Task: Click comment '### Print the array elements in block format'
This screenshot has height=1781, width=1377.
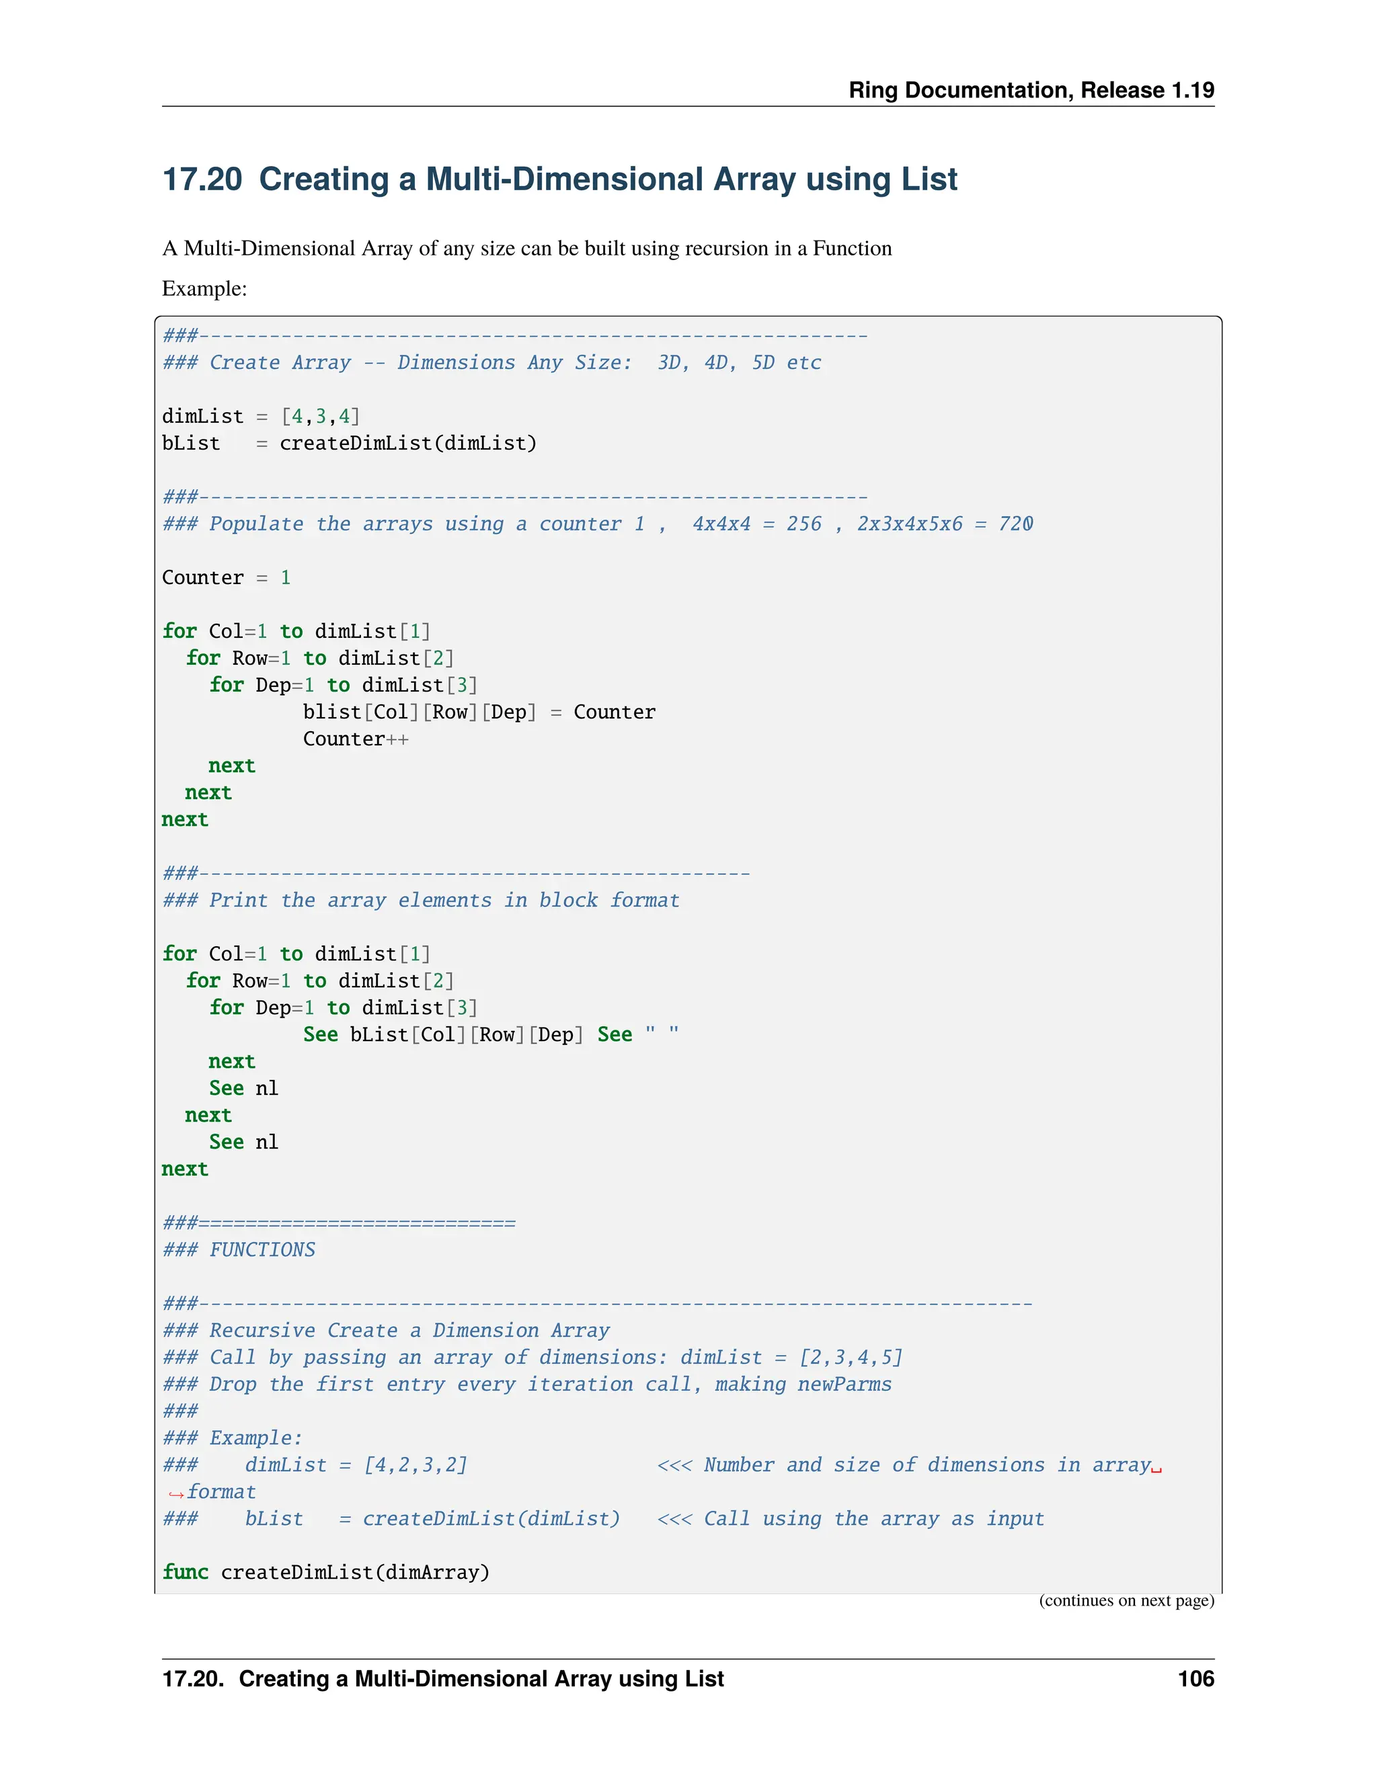Action: point(421,901)
